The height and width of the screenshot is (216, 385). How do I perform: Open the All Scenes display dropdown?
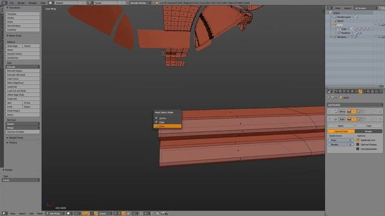[x=366, y=8]
